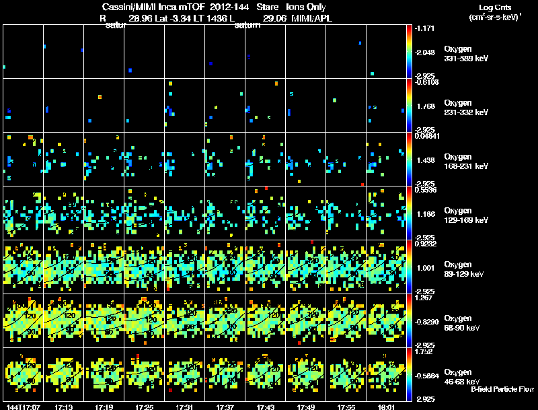Click the B-field Particle Flow caption
Viewport: 538px width, 410px height.
tap(502, 389)
